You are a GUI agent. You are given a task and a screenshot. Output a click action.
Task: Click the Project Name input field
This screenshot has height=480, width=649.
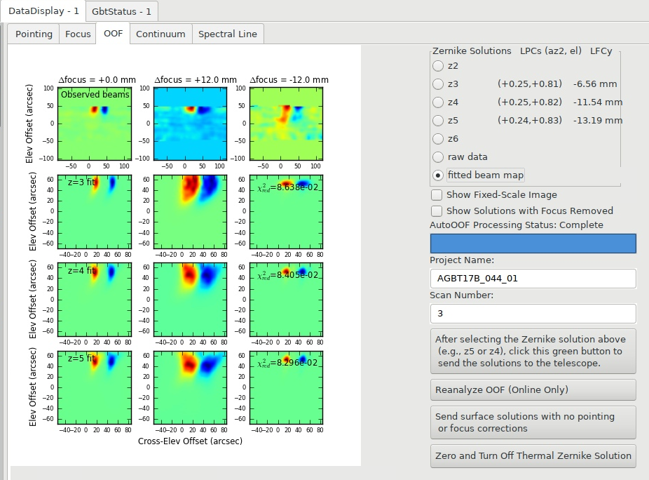533,279
